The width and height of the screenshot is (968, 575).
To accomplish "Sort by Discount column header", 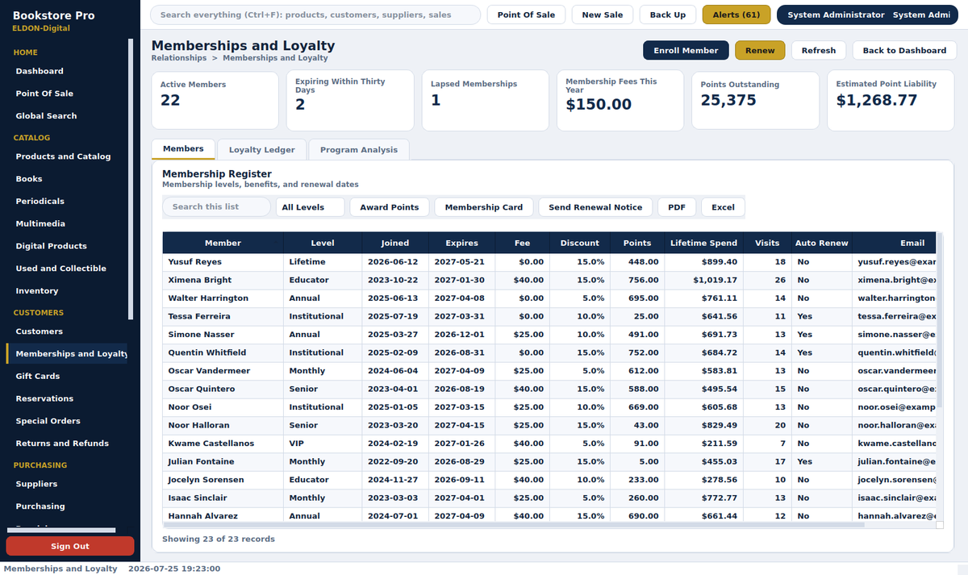I will [580, 243].
